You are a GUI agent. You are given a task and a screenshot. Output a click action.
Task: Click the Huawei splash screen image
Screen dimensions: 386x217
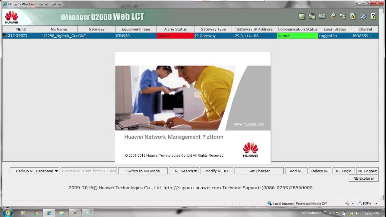coord(193,108)
